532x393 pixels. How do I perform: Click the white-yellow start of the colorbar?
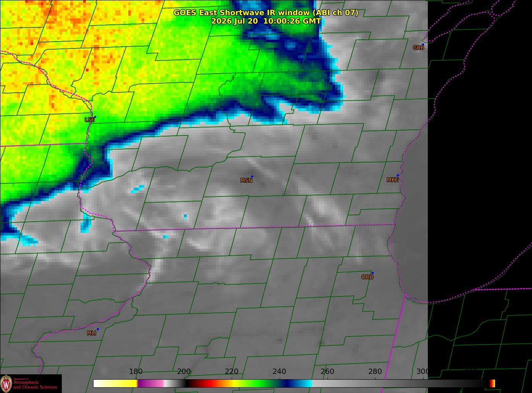(x=115, y=383)
